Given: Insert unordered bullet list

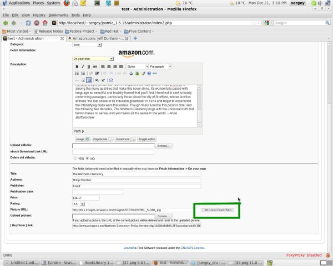Looking at the screenshot, I should coord(77,73).
